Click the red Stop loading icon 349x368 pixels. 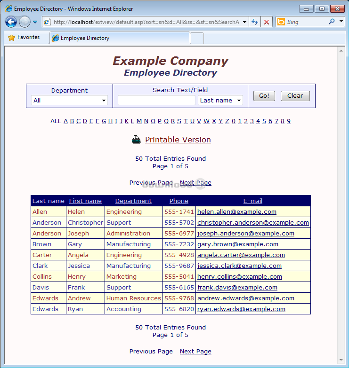click(x=267, y=22)
